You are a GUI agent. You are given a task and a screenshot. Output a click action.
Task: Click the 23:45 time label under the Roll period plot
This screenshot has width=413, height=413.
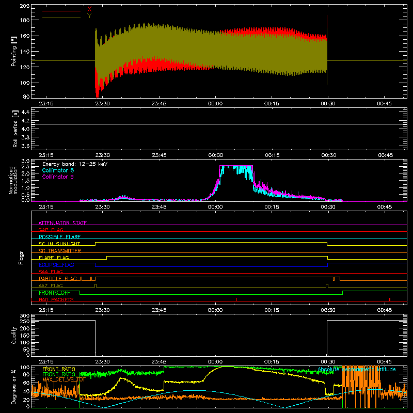[159, 155]
